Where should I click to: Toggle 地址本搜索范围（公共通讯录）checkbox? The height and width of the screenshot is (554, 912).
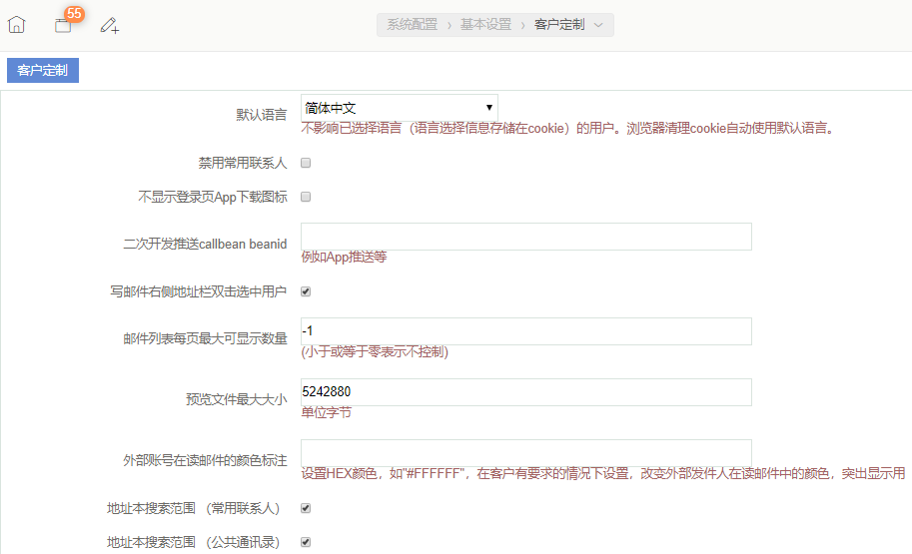coord(307,542)
